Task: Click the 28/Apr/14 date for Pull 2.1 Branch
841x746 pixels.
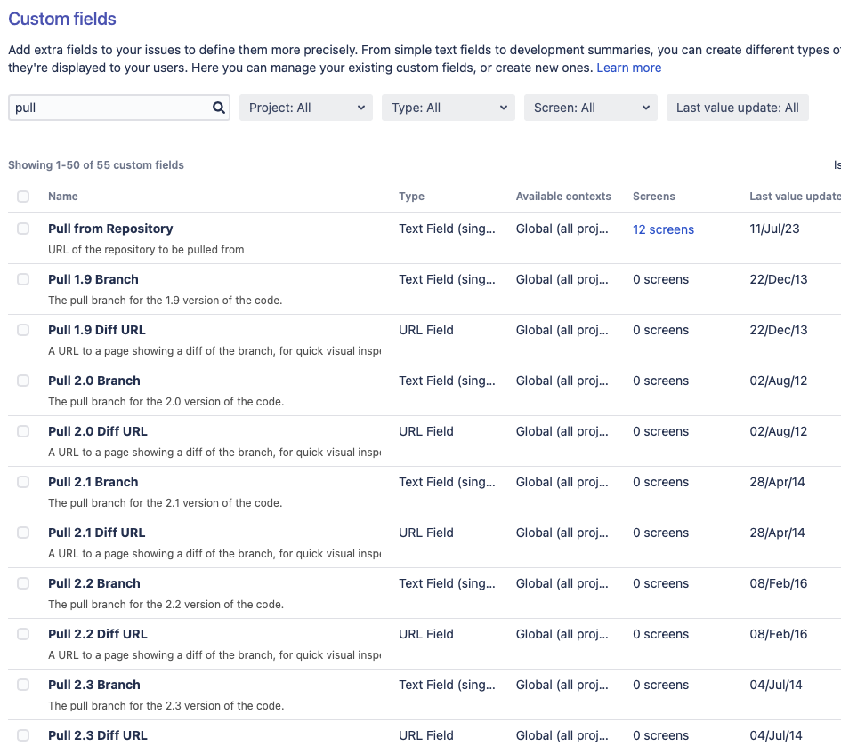Action: (777, 482)
